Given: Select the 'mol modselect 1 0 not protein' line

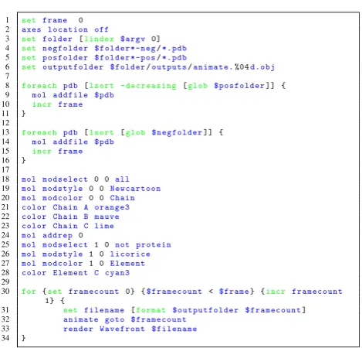Looking at the screenshot, I should (96, 244).
